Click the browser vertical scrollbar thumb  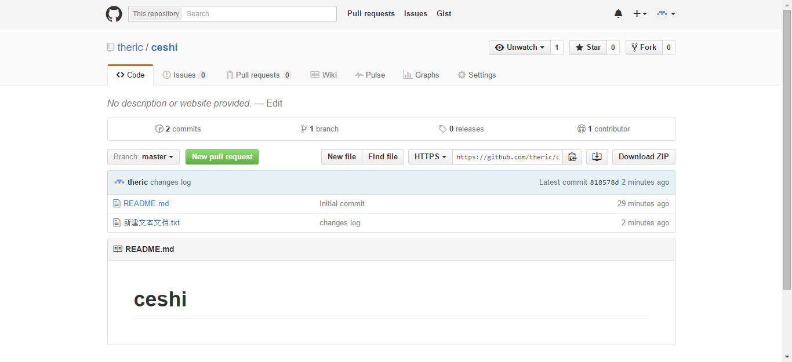click(787, 149)
